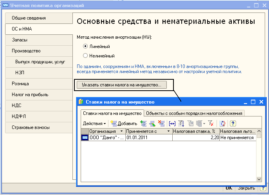Click the delete row icon with red cross
The image size is (269, 195).
coord(161,123)
